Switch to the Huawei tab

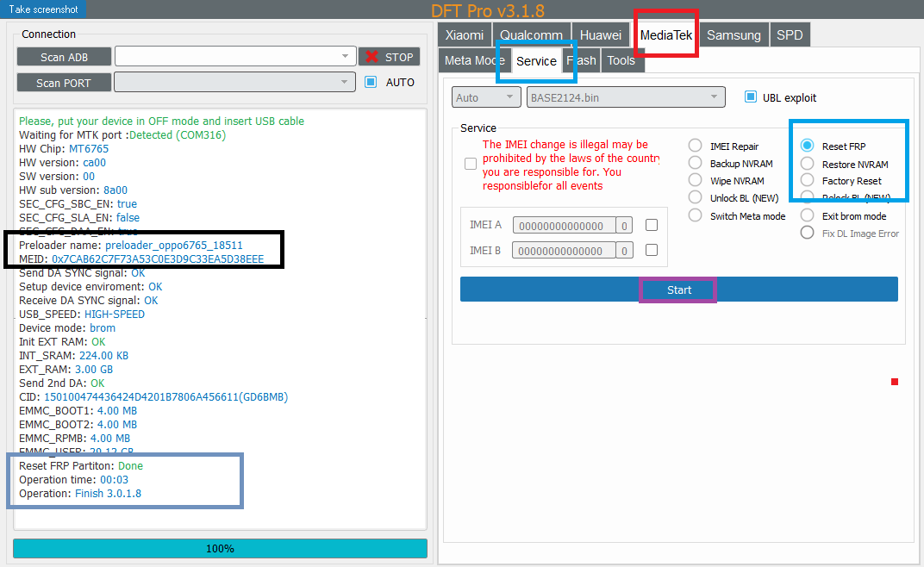[x=601, y=34]
